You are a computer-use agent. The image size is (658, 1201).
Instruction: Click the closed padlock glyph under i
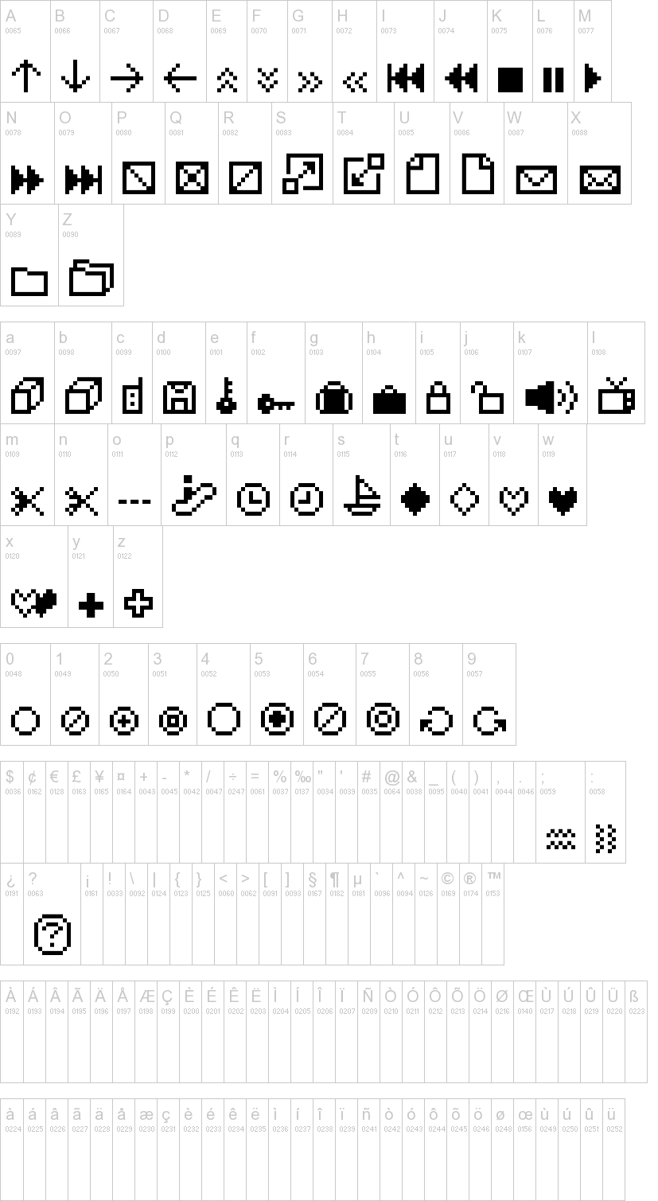point(438,397)
